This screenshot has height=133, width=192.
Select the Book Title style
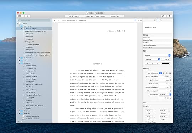158,38
